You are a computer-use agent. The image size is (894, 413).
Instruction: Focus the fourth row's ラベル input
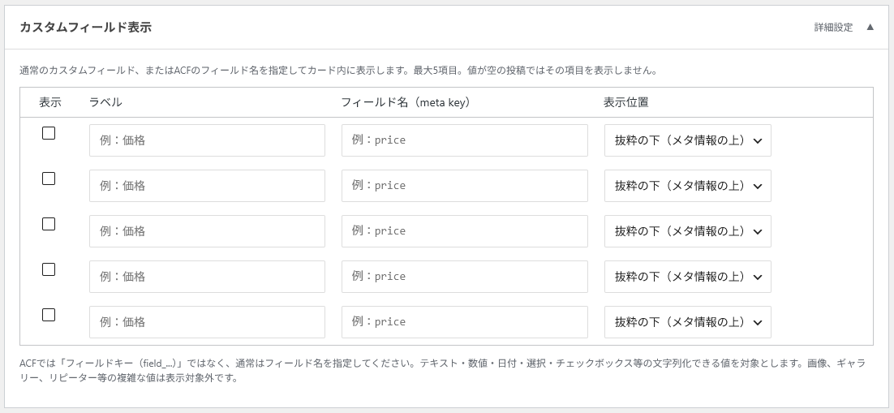click(207, 277)
